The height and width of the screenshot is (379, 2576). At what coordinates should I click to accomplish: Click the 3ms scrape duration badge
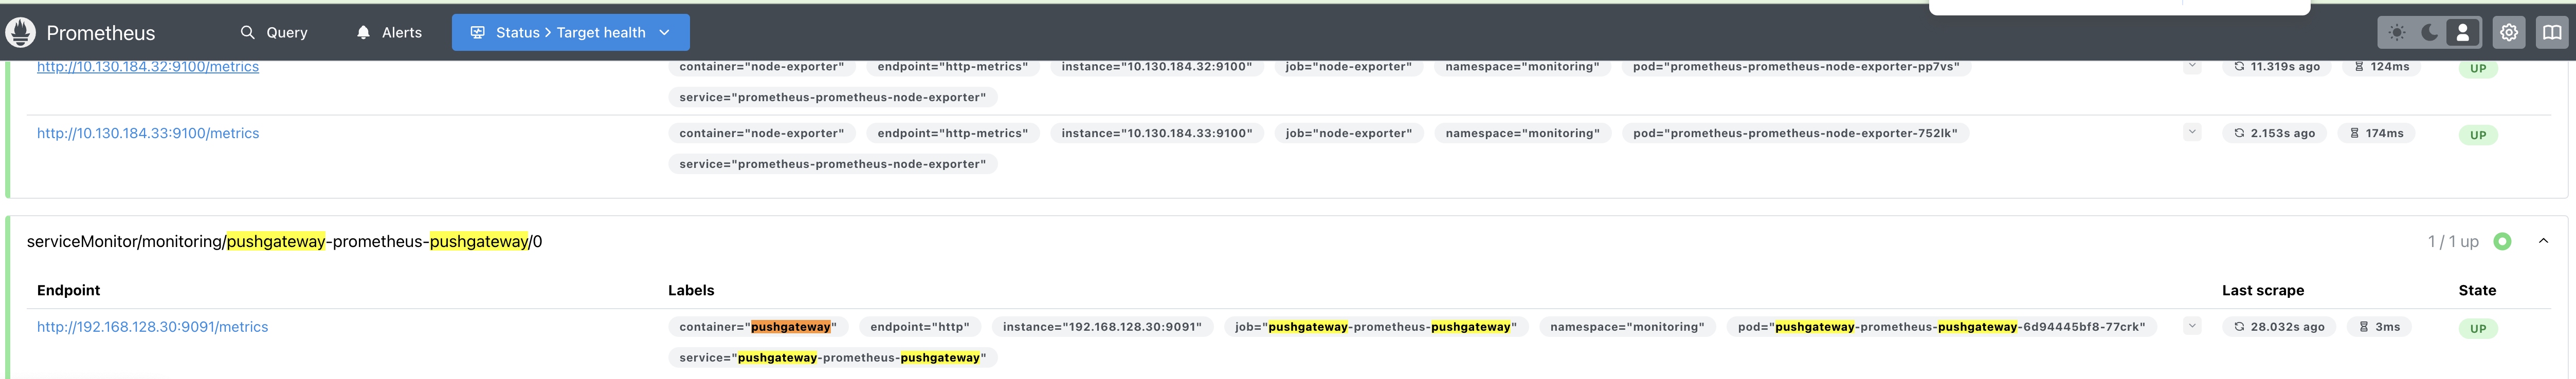click(2379, 327)
